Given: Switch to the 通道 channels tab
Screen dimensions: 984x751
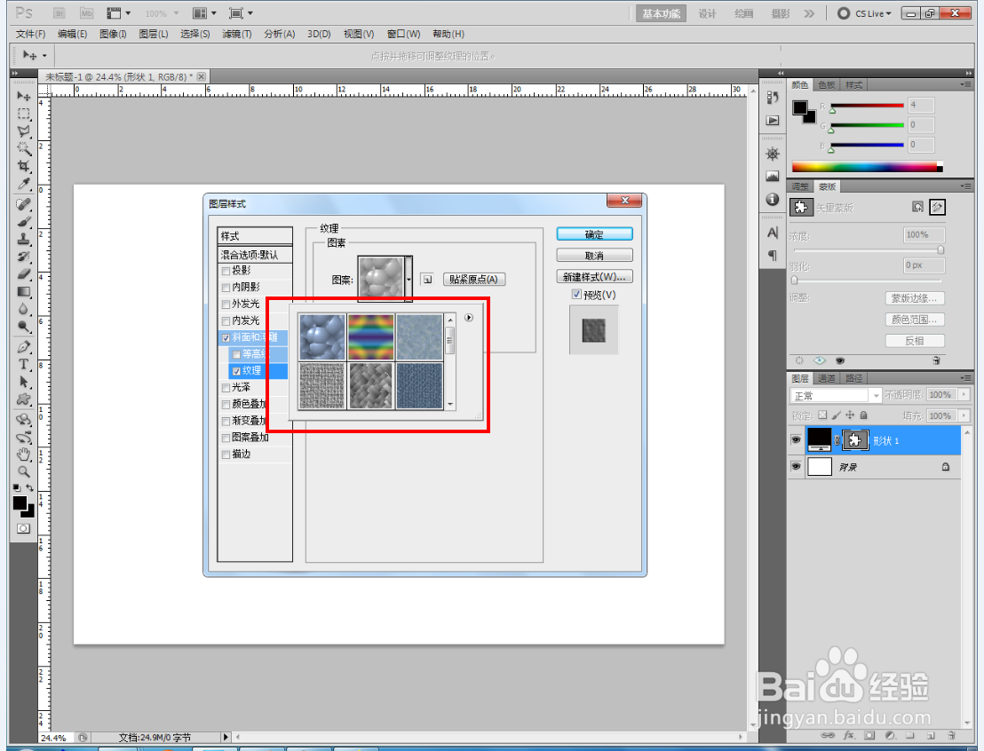Looking at the screenshot, I should [x=827, y=378].
